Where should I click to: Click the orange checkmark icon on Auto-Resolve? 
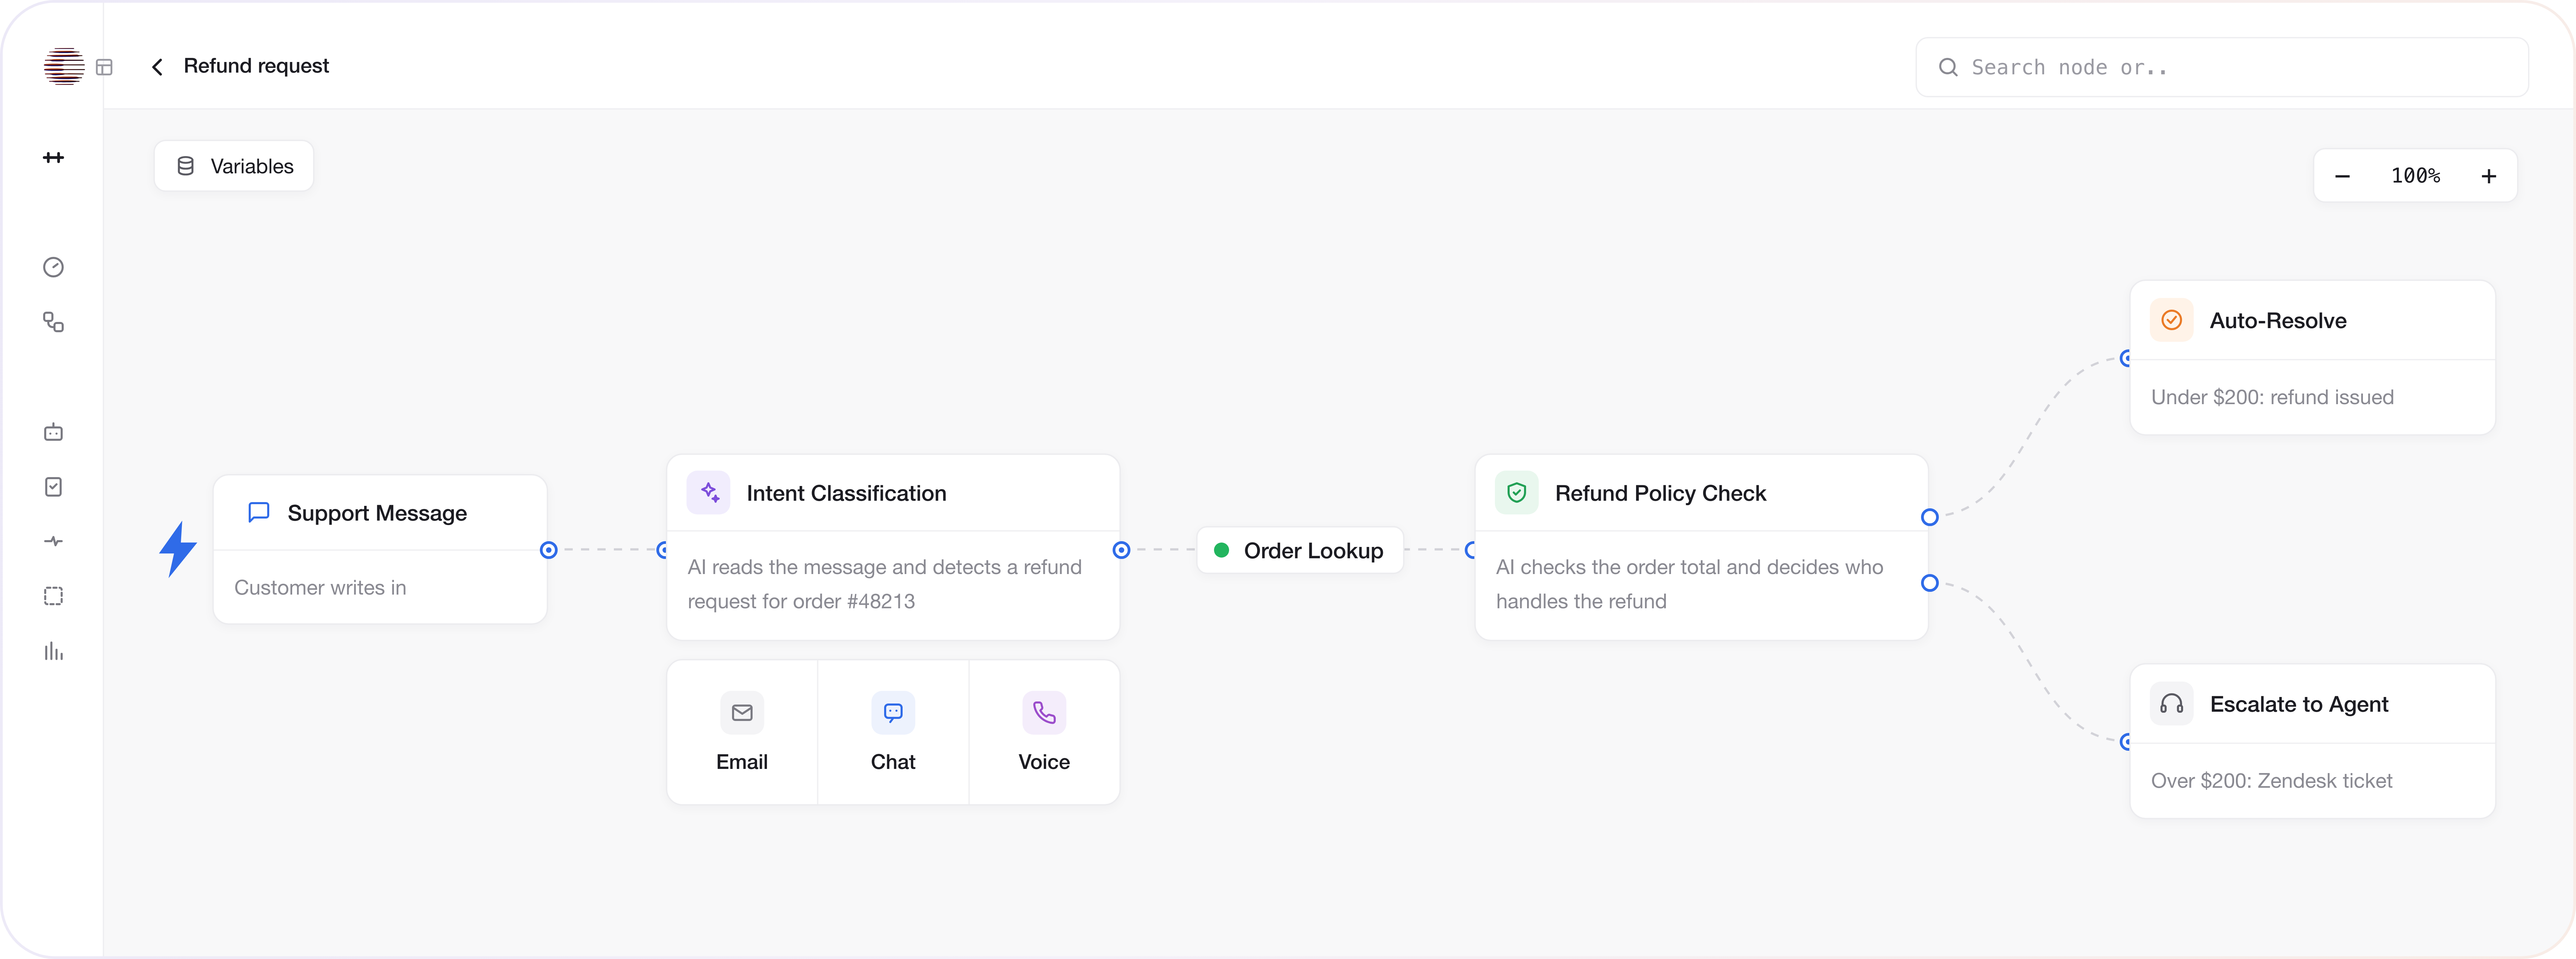[x=2172, y=320]
